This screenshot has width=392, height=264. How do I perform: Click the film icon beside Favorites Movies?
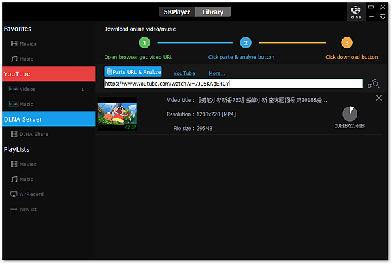point(14,44)
